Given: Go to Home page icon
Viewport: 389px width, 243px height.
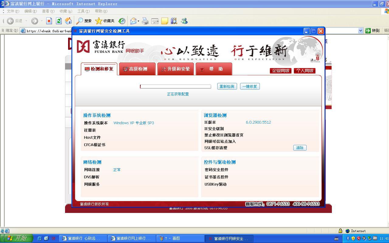Looking at the screenshot, I should pyautogui.click(x=68, y=21).
